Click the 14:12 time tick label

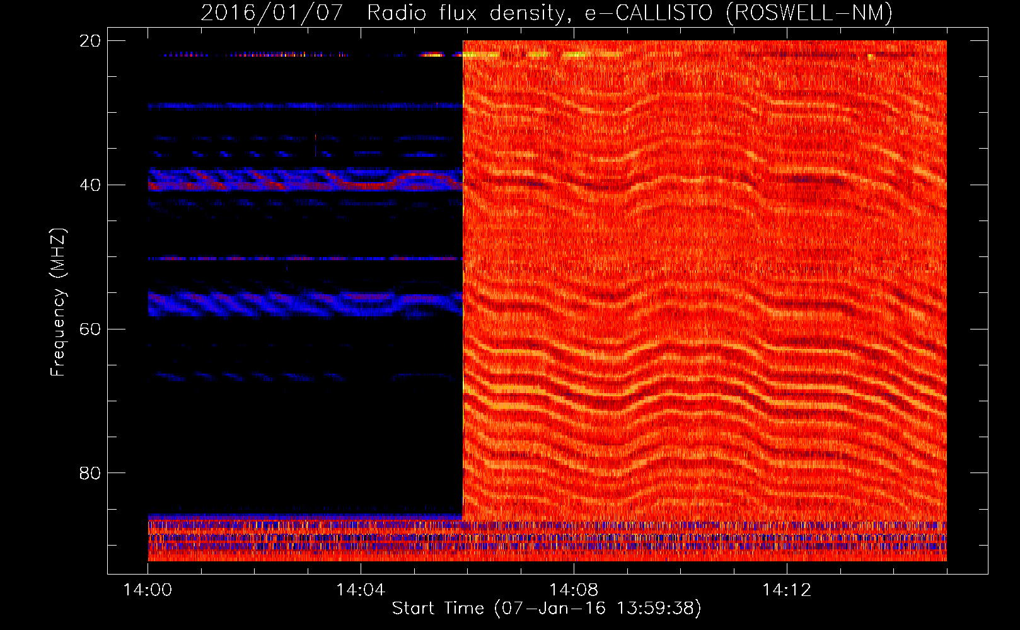787,590
